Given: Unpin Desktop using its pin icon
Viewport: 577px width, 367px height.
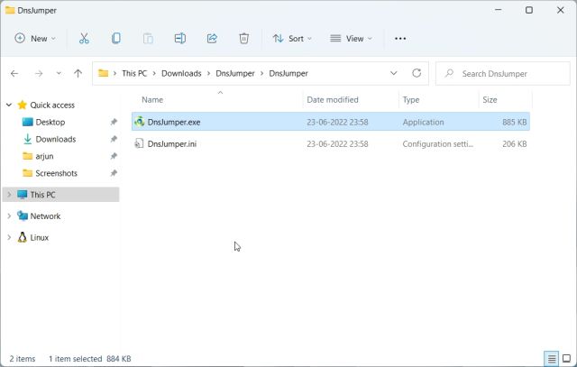Looking at the screenshot, I should 114,122.
